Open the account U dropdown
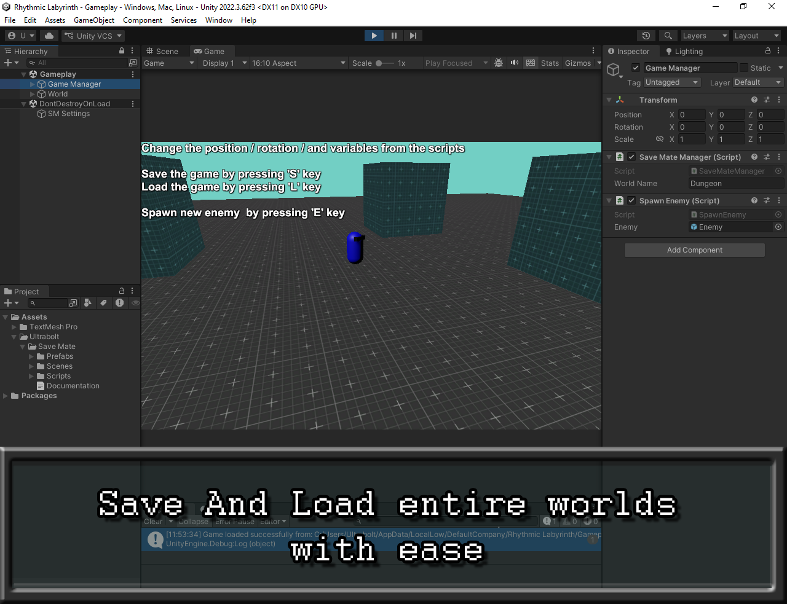Image resolution: width=787 pixels, height=604 pixels. pyautogui.click(x=21, y=36)
